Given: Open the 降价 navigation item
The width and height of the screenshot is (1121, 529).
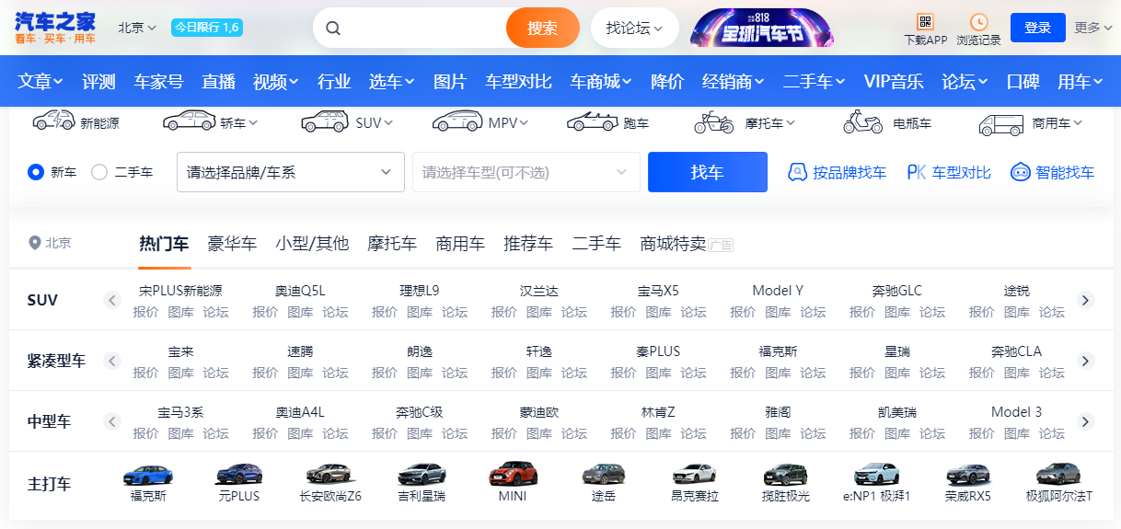Looking at the screenshot, I should pyautogui.click(x=667, y=82).
